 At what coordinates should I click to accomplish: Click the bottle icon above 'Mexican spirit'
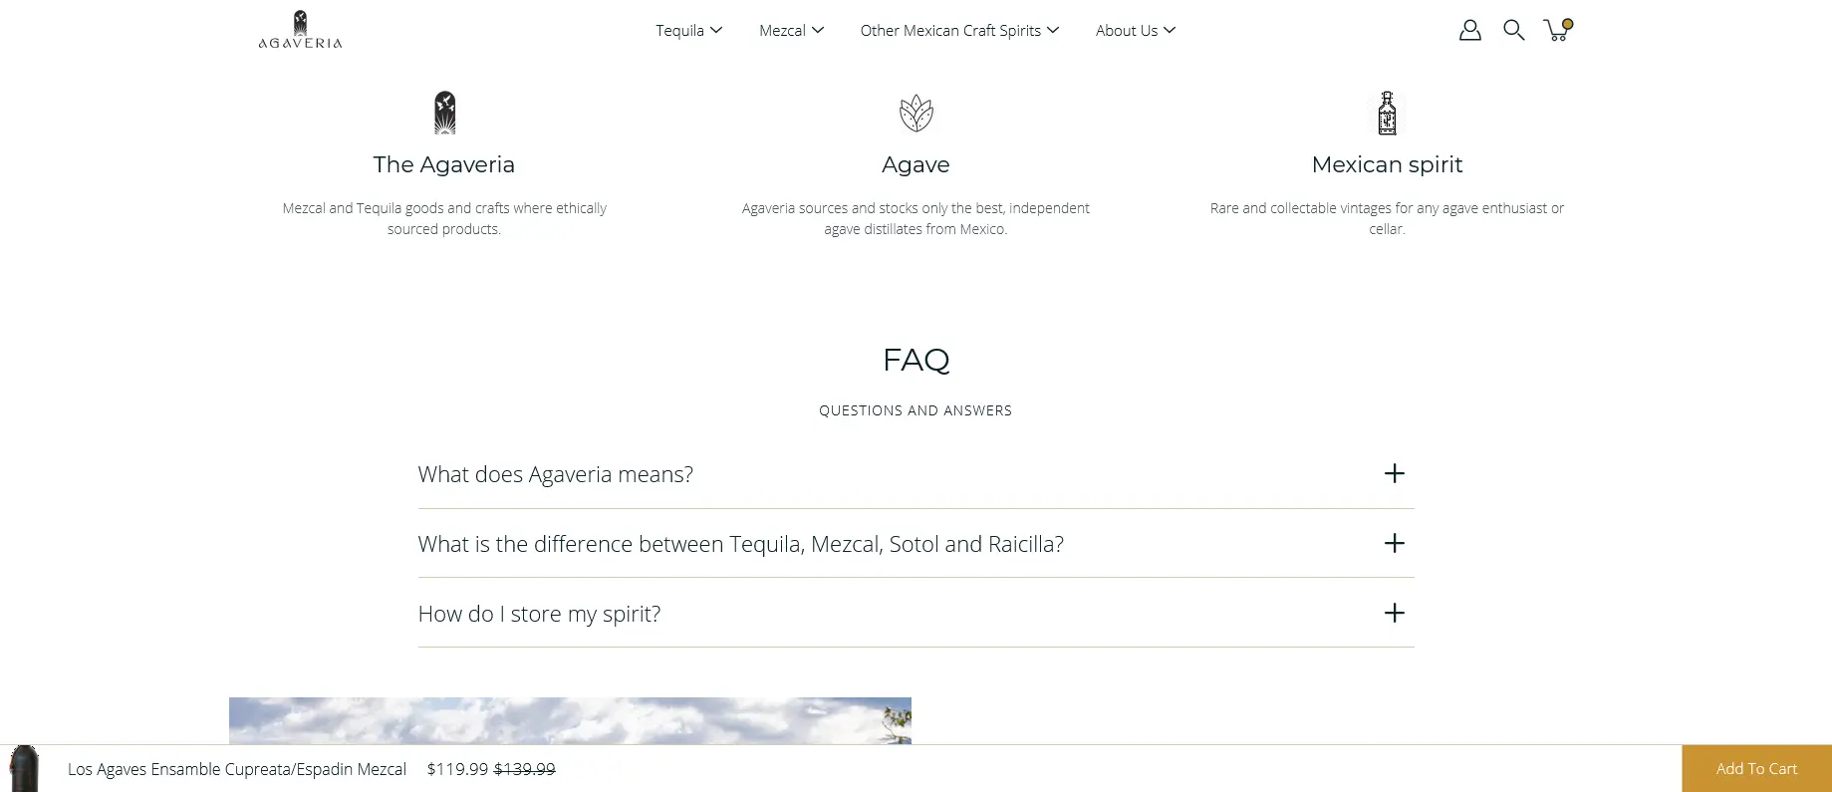(x=1387, y=113)
